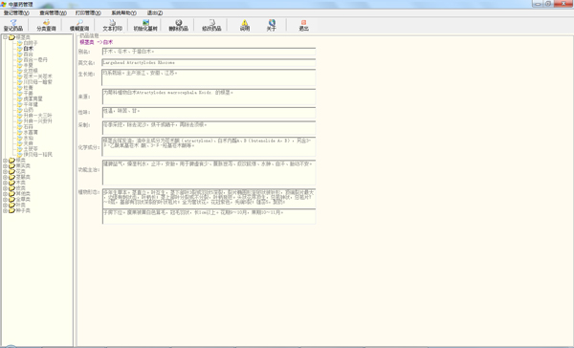Select 伊贝母 entry in the tree
Image resolution: width=574 pixels, height=348 pixels.
(37, 155)
